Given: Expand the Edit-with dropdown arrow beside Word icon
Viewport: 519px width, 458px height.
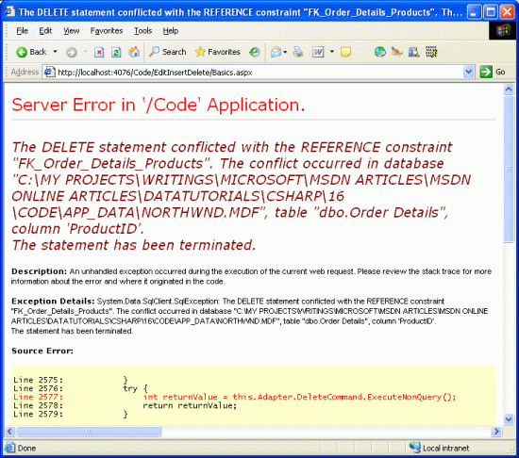Looking at the screenshot, I should (332, 52).
